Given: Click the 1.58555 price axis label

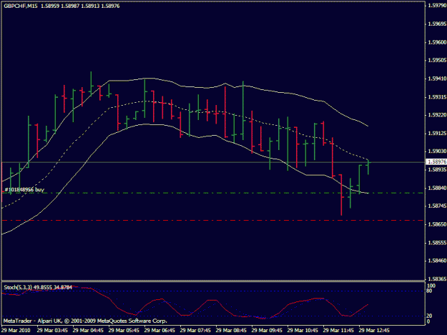Looking at the screenshot, I should click(x=437, y=243).
